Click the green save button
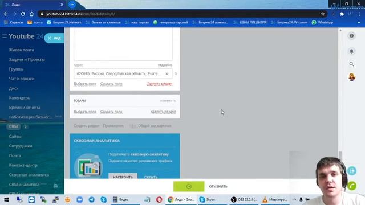 tap(189, 186)
